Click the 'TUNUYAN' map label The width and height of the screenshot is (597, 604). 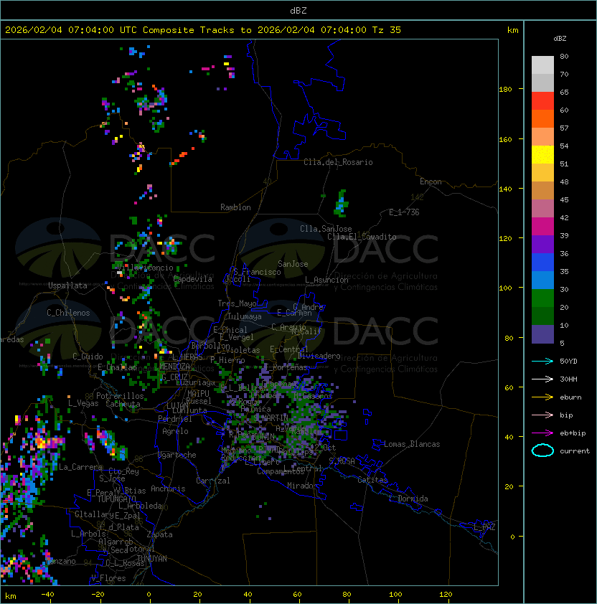click(152, 559)
